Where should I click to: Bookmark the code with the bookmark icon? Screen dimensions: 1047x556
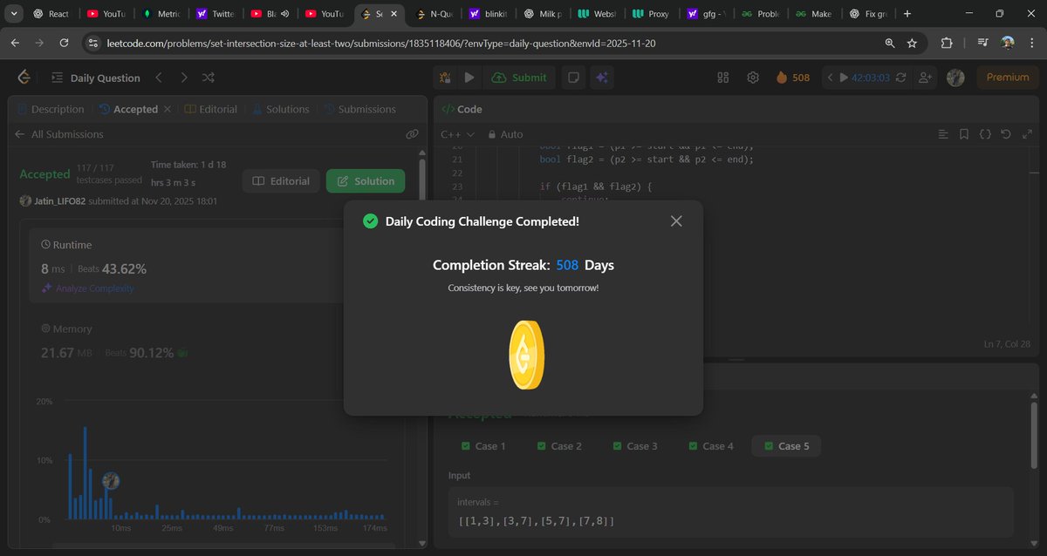click(963, 133)
